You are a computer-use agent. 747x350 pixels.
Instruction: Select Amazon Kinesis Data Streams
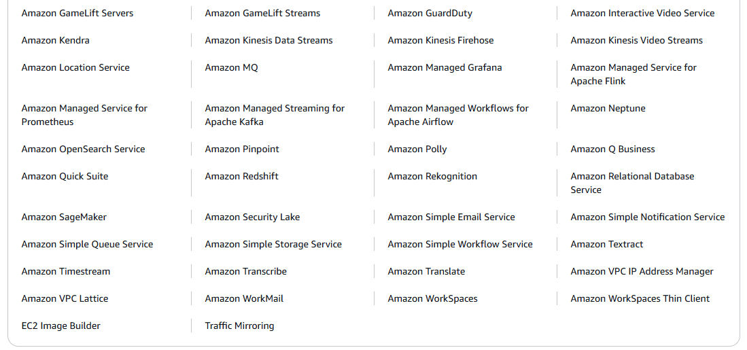click(268, 40)
